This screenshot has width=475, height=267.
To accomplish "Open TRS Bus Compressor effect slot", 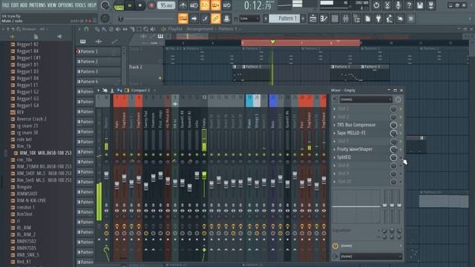I will (356, 125).
